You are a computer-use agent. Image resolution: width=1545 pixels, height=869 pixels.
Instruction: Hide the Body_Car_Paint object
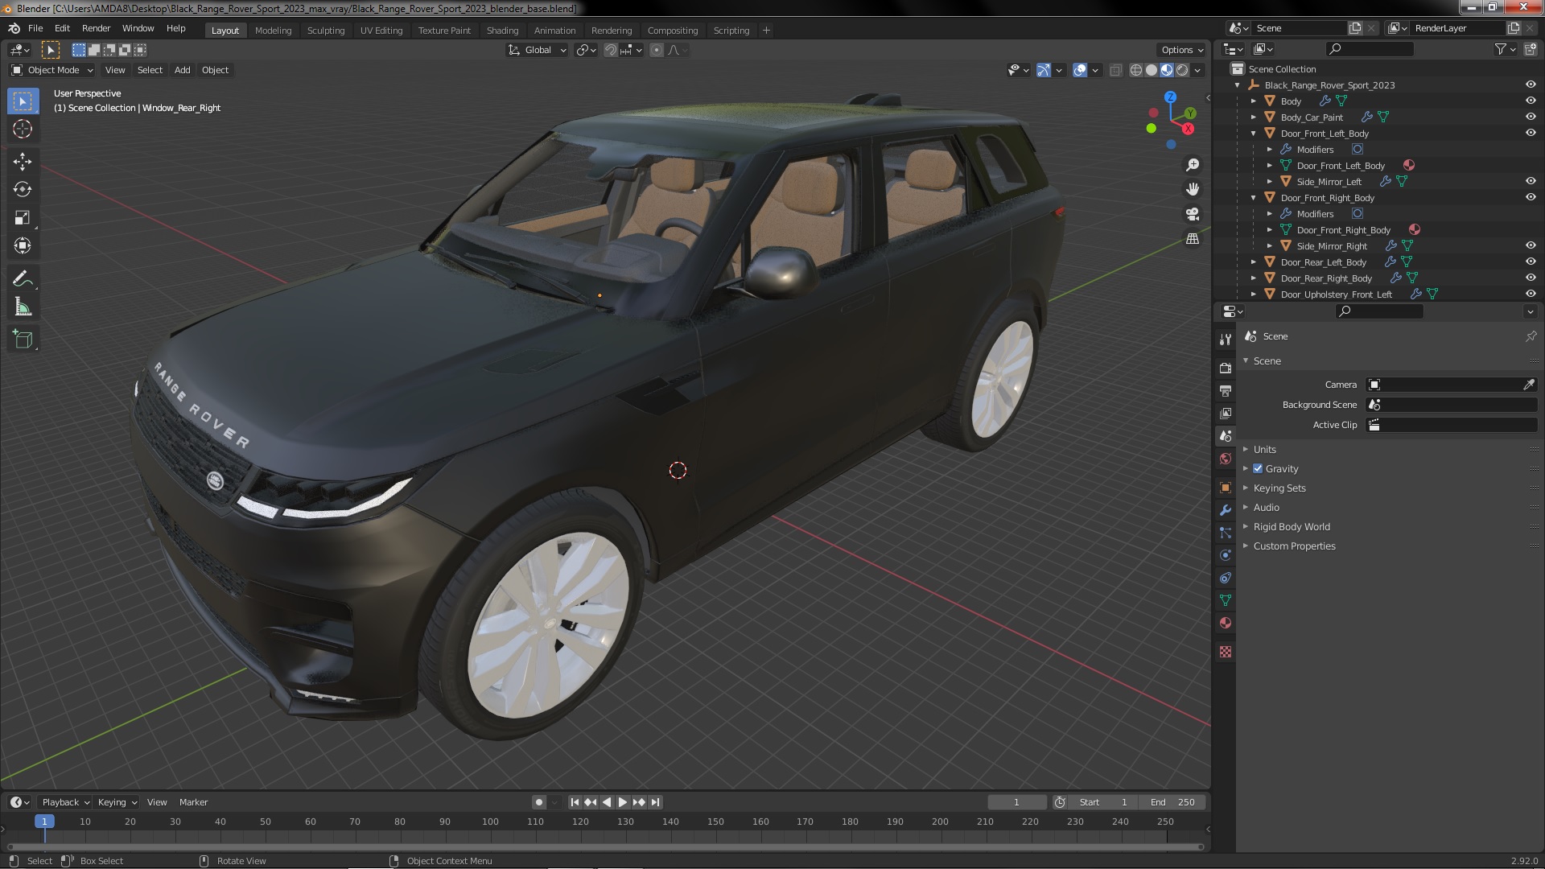point(1530,117)
